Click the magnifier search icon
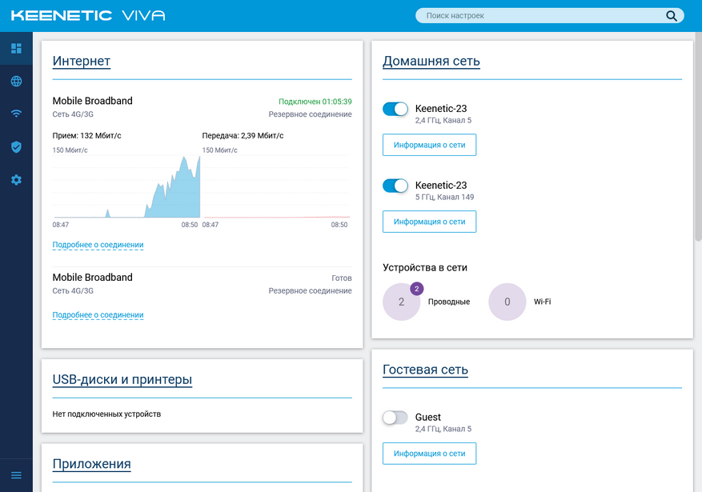 (x=671, y=16)
